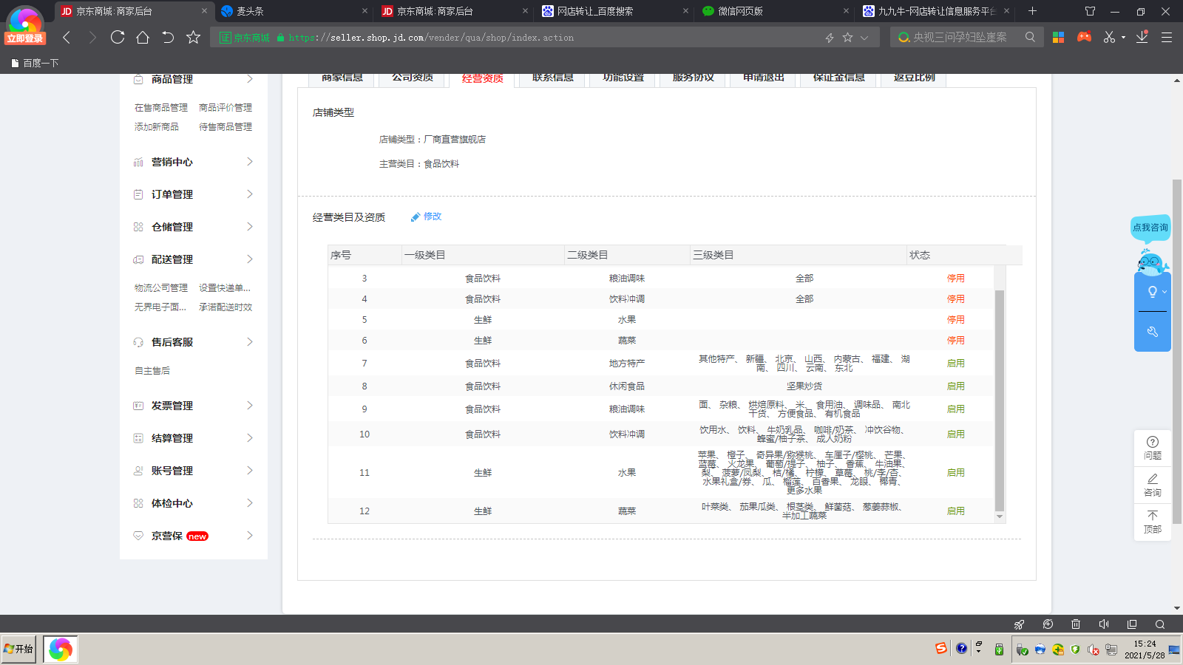Click the 百度一下 bookmark

click(35, 63)
